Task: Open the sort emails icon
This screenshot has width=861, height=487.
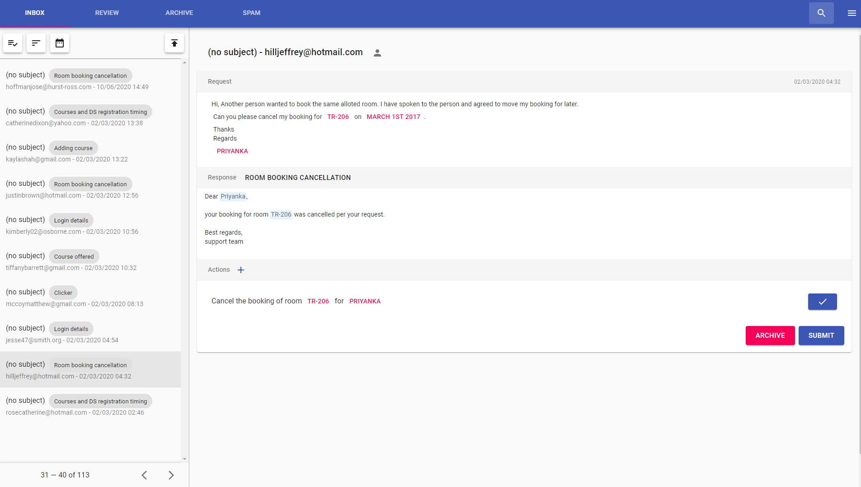Action: (36, 43)
